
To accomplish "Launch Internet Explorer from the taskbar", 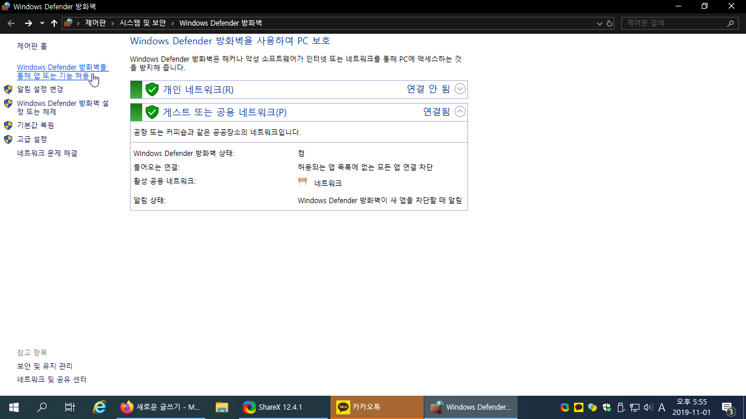I will click(x=100, y=407).
